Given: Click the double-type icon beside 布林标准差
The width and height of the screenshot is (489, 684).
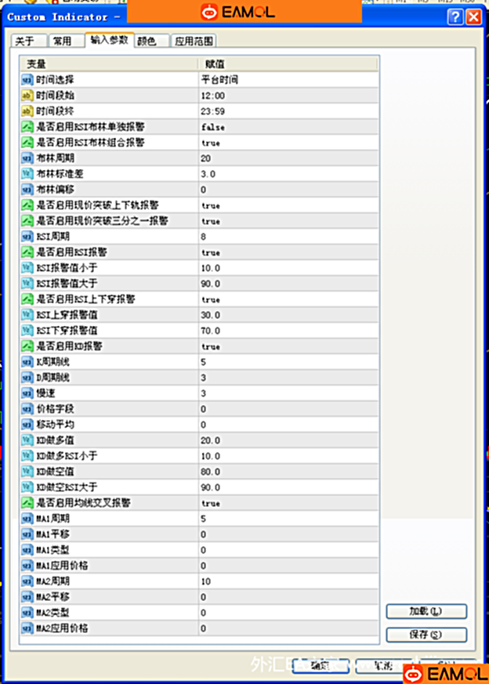Looking at the screenshot, I should point(27,174).
